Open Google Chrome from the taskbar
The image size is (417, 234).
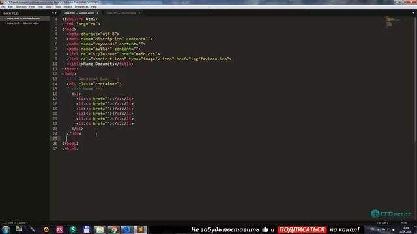[x=113, y=229]
